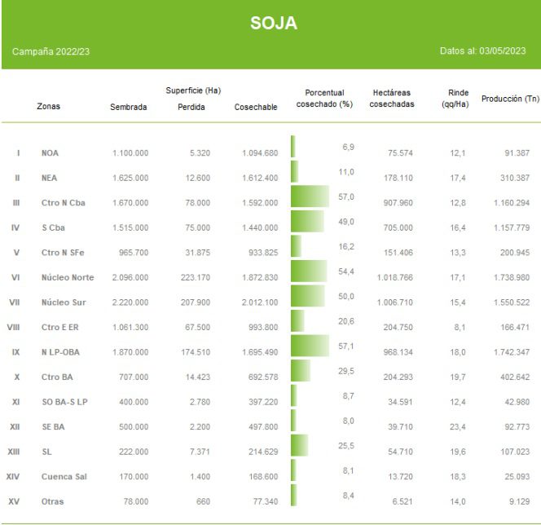Viewport: 541px width, 525px height.
Task: Select the Núcleo Norte zone name
Action: [68, 278]
